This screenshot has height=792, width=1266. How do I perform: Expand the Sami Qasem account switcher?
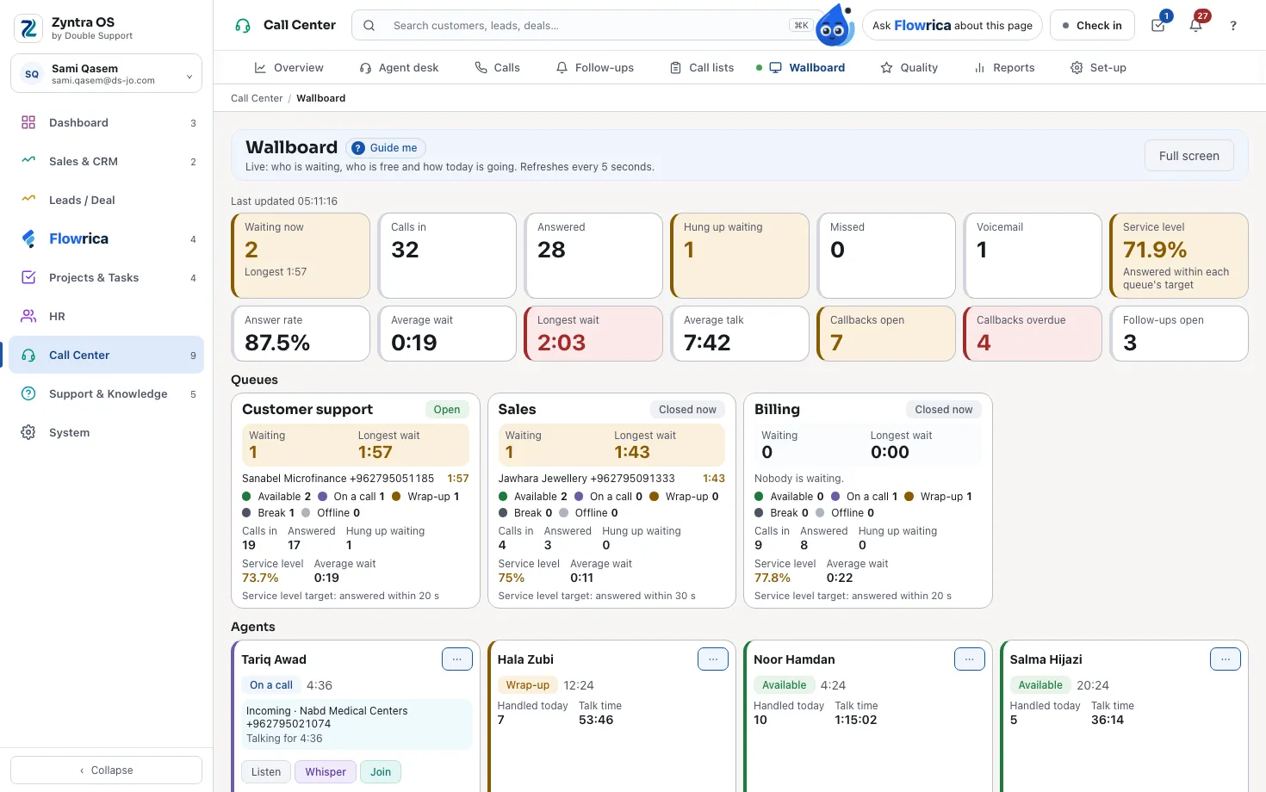pyautogui.click(x=106, y=74)
